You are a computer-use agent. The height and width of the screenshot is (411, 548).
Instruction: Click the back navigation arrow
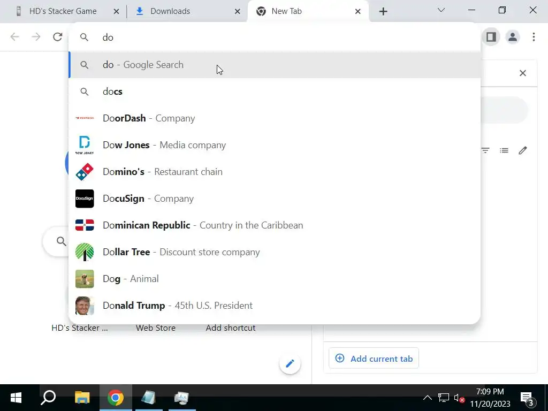click(x=14, y=37)
